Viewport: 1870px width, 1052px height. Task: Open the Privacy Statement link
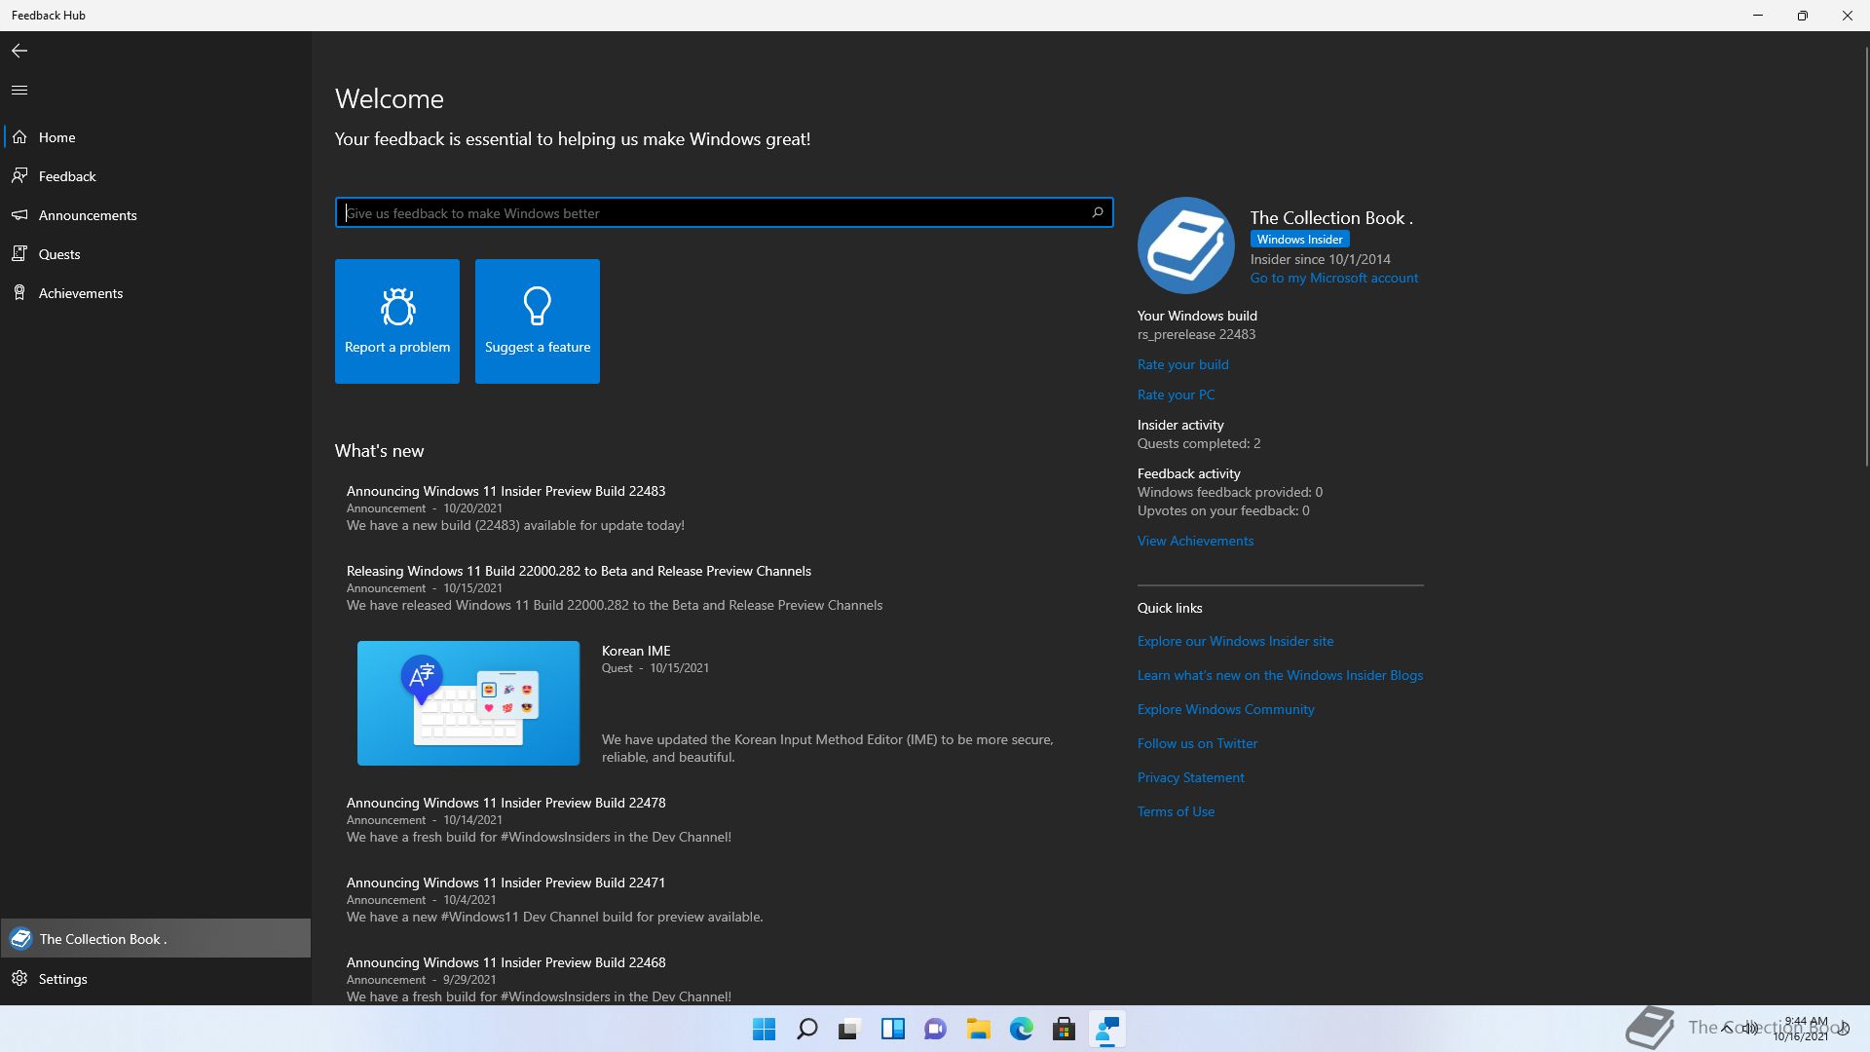coord(1190,777)
